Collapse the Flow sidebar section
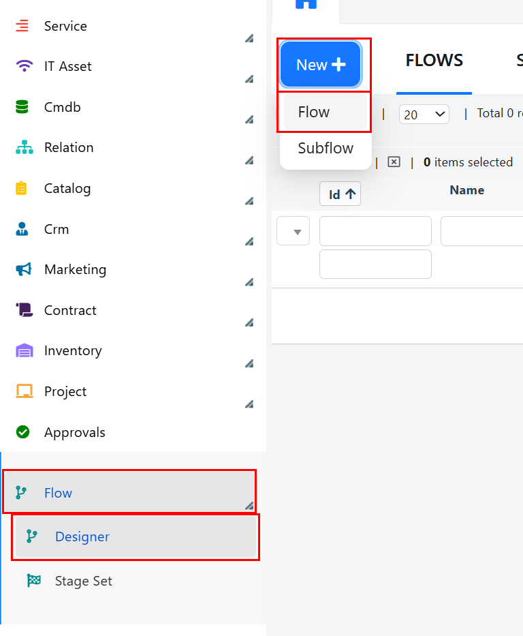Image resolution: width=523 pixels, height=636 pixels. coord(249,506)
